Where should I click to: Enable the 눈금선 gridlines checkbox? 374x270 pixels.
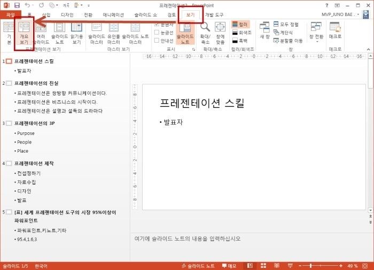click(157, 33)
